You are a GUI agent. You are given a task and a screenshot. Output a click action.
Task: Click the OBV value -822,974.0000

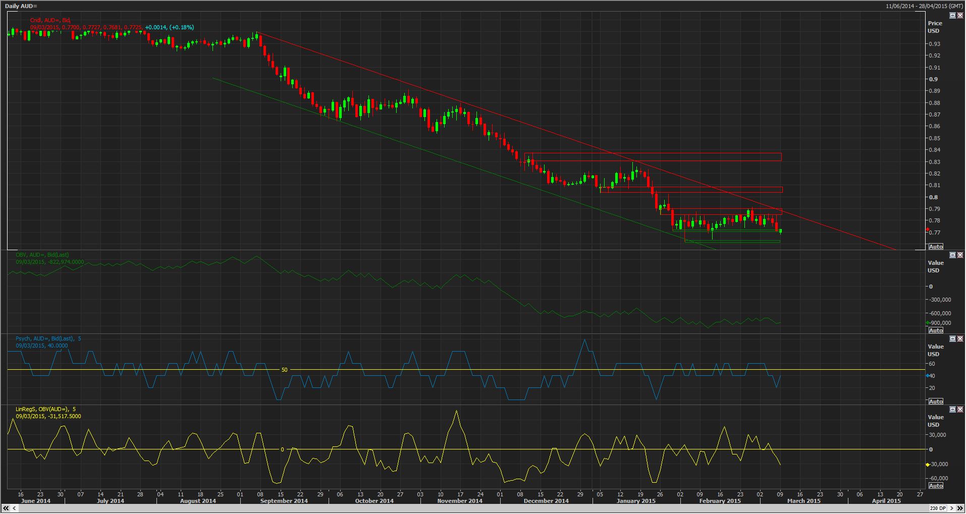pos(66,262)
